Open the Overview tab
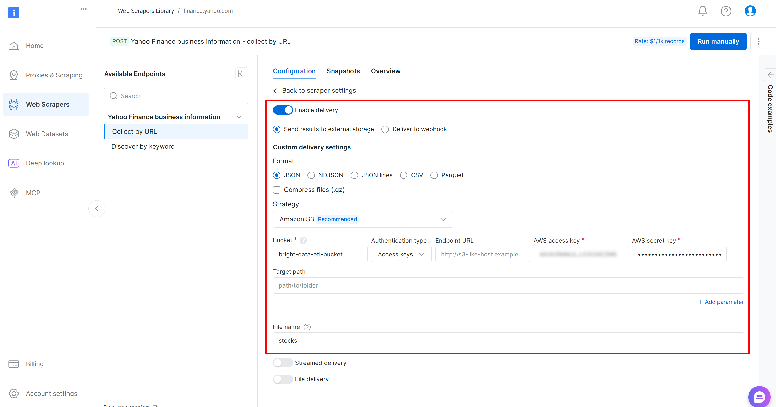This screenshot has width=776, height=407. (386, 71)
